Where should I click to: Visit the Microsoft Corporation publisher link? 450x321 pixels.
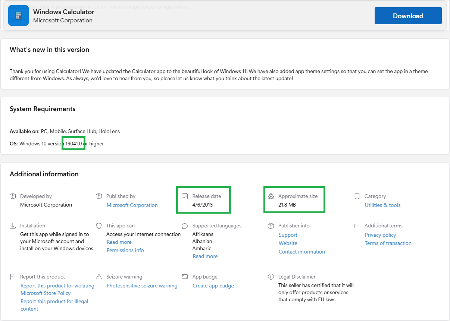tap(132, 205)
